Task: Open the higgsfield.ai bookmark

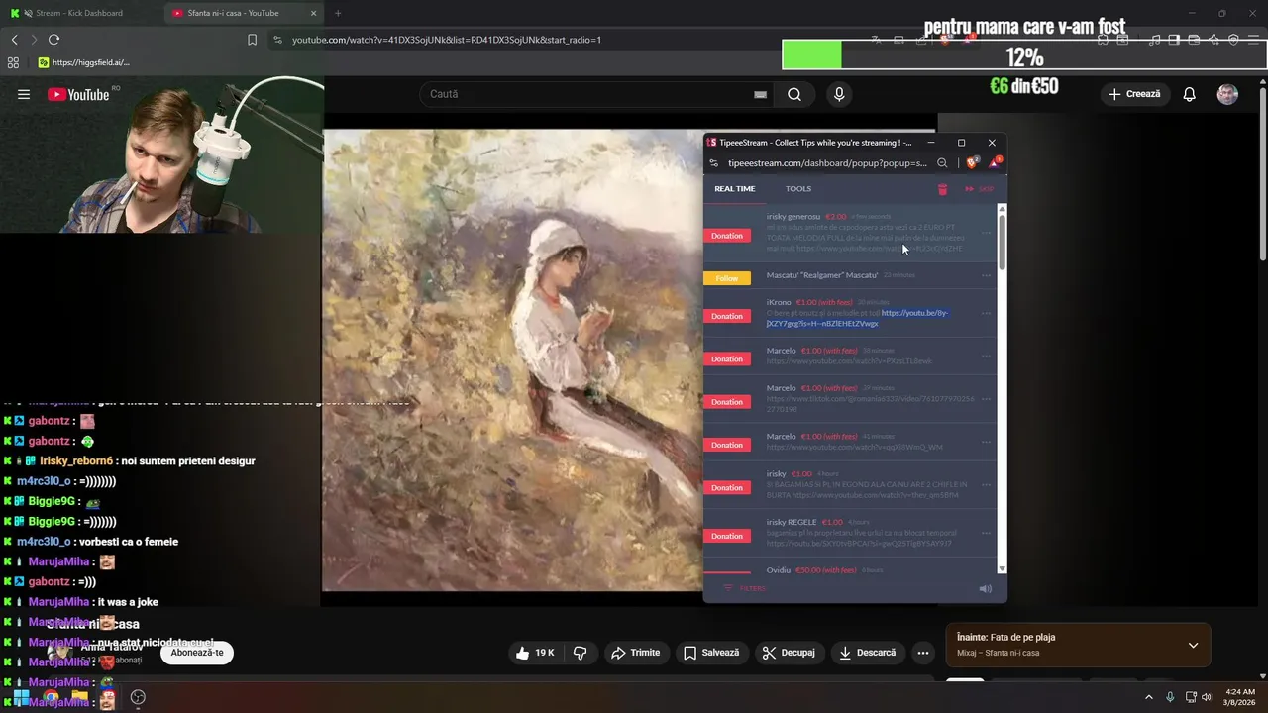Action: tap(83, 62)
